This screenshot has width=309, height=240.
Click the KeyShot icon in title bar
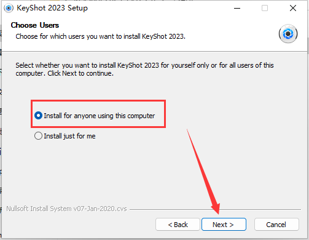click(x=9, y=8)
